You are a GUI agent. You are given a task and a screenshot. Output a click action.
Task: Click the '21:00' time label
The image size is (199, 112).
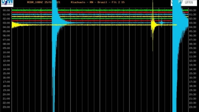tap(6, 99)
